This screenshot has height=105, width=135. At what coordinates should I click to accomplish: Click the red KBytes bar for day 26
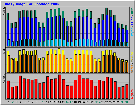tap(107, 88)
